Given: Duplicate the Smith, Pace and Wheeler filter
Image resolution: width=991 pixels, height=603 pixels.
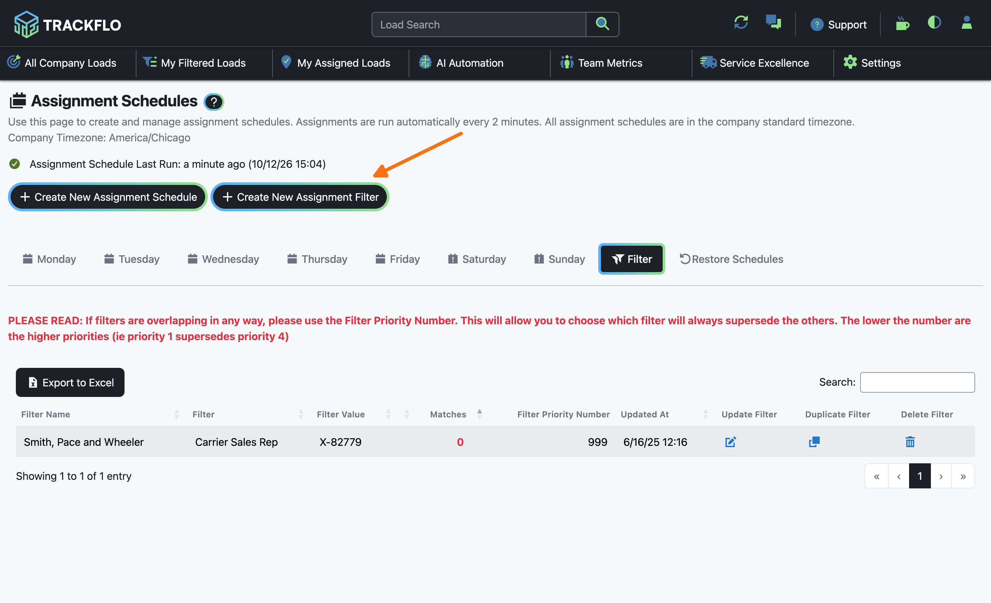Looking at the screenshot, I should 814,442.
